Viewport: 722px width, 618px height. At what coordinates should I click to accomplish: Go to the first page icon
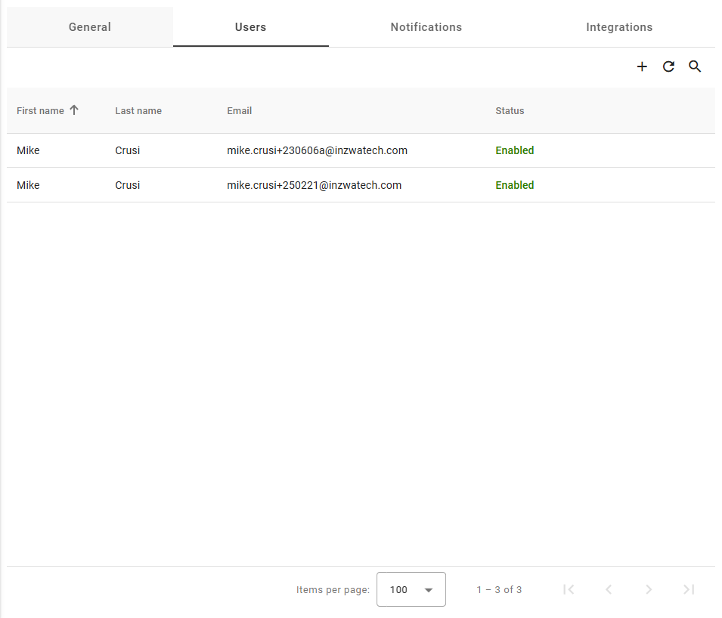pyautogui.click(x=569, y=589)
